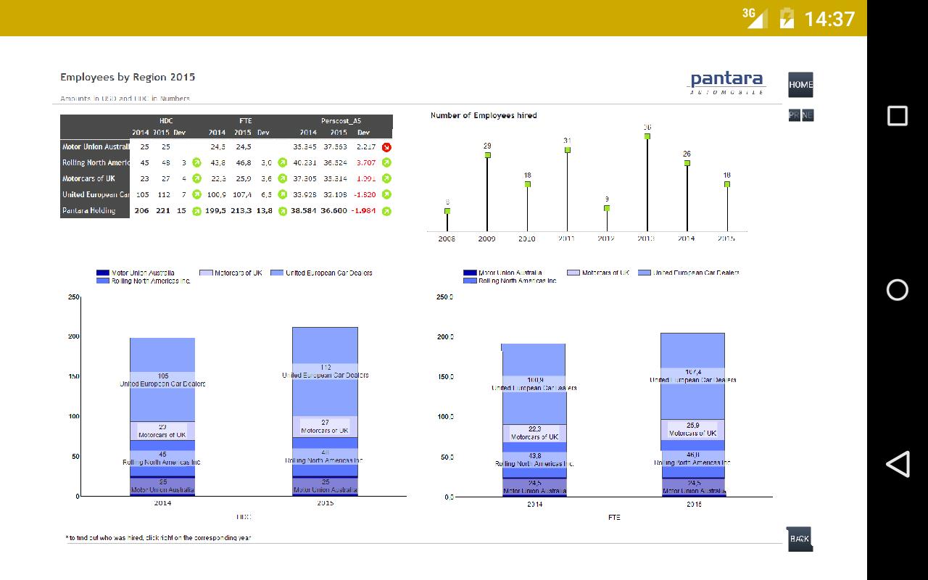This screenshot has height=580, width=928.
Task: Tap the HOME button
Action: (800, 85)
